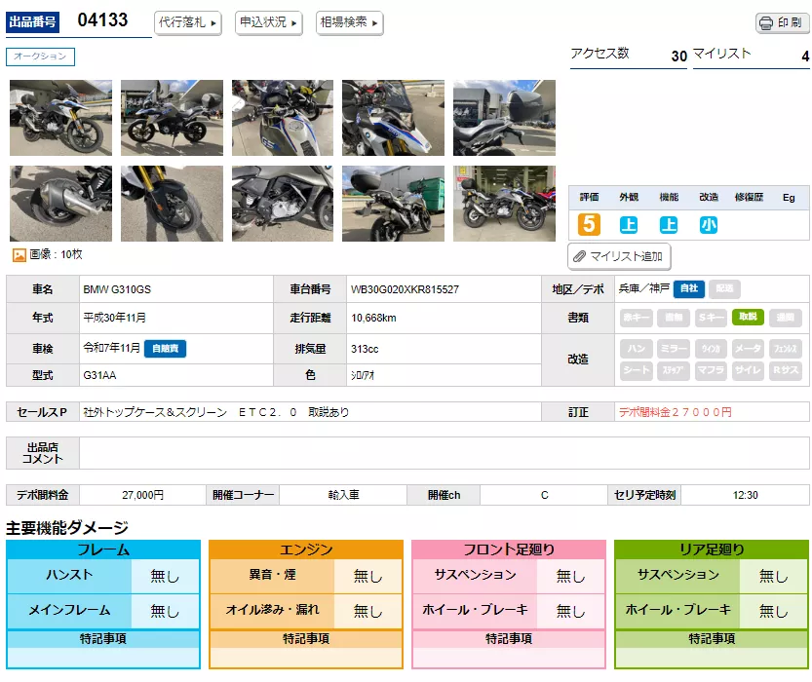The height and width of the screenshot is (682, 812).
Task: Click the printer icon in 印刷
Action: pyautogui.click(x=765, y=23)
